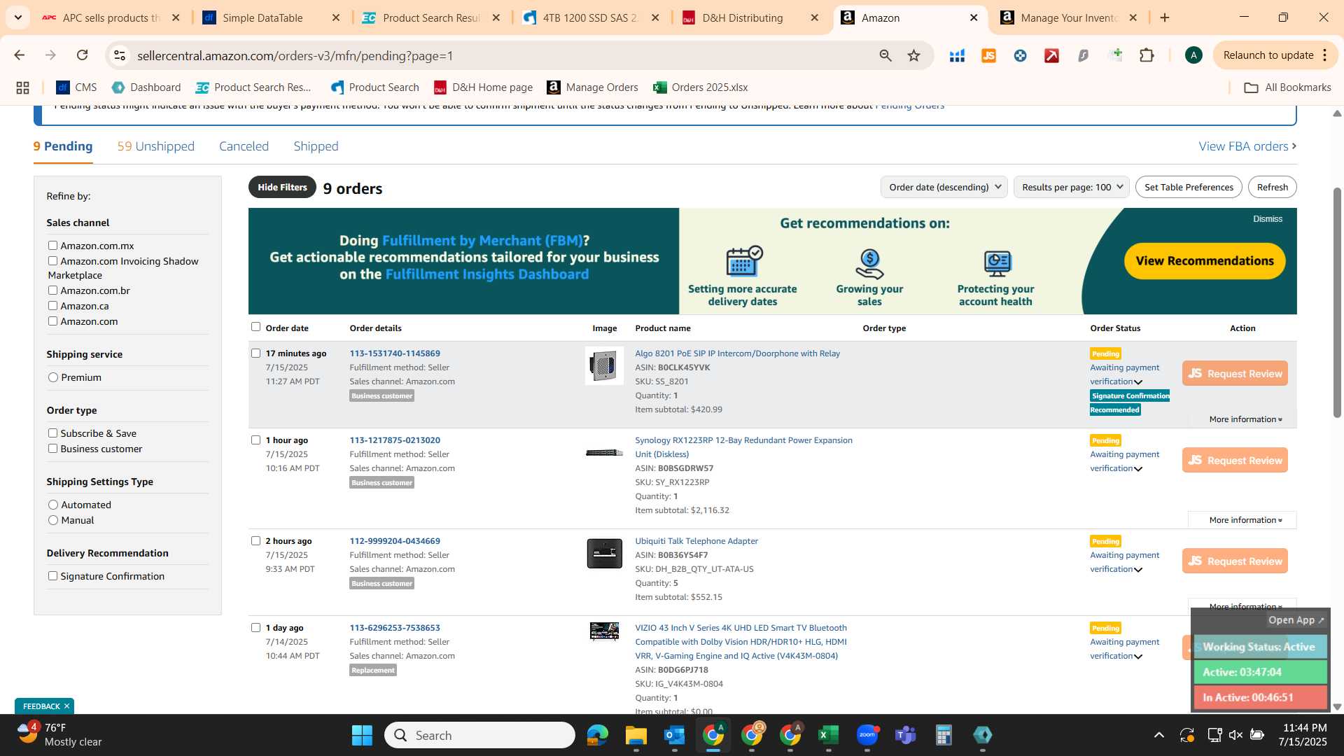Check the Subscribe & Save order type
Screen dimensions: 1344x756
(52, 433)
